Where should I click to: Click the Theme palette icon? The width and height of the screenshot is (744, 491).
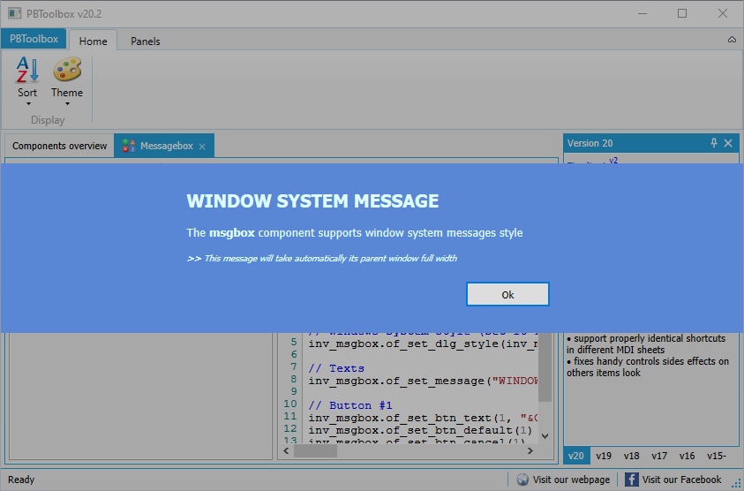(x=67, y=71)
